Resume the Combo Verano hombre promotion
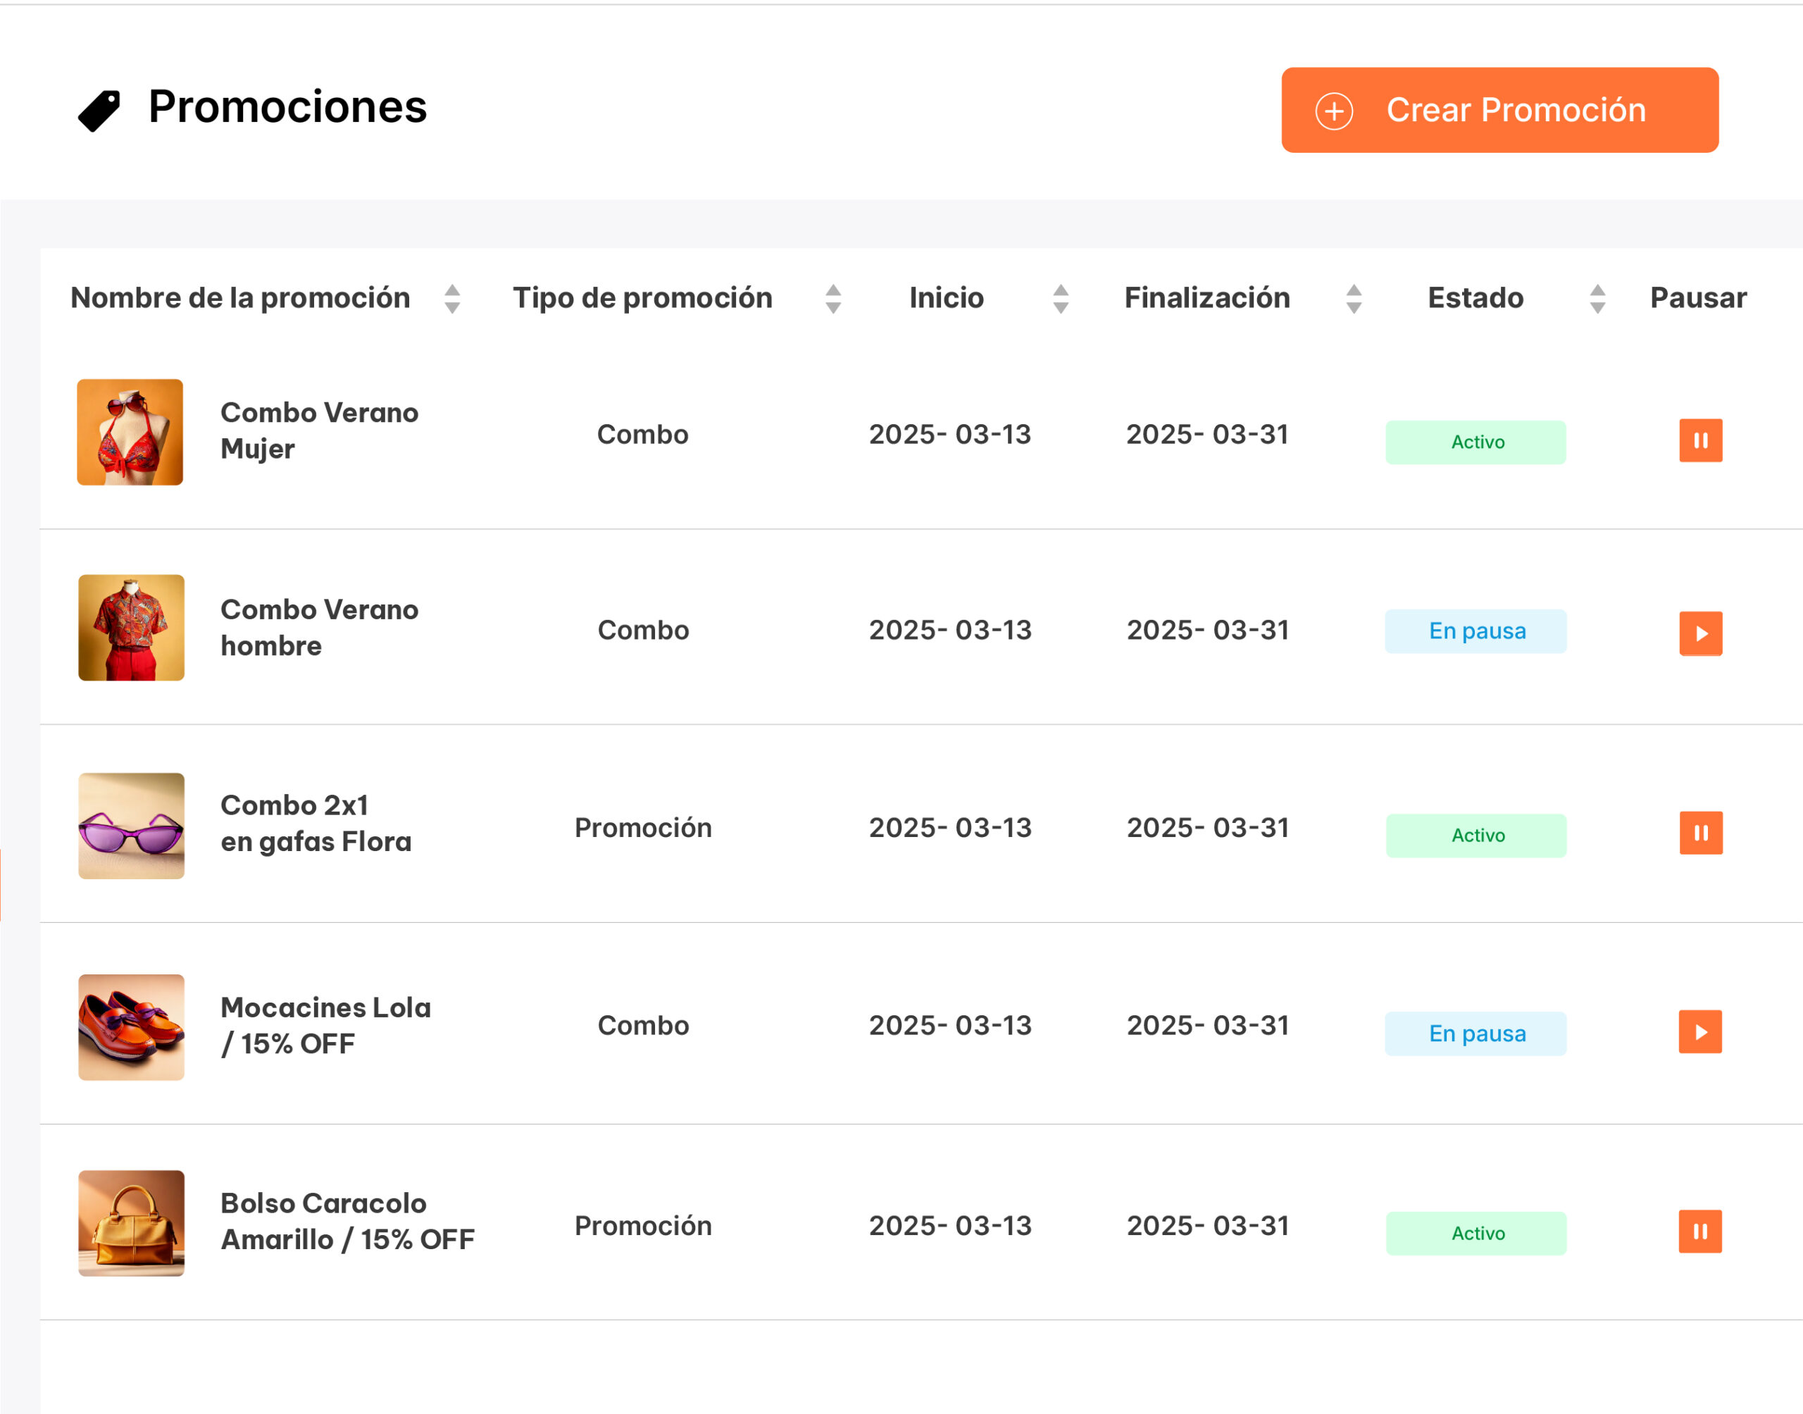 (1700, 633)
